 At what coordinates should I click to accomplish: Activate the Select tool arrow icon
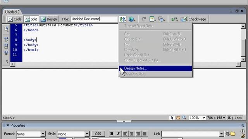click(172, 118)
